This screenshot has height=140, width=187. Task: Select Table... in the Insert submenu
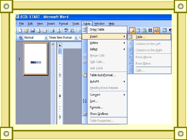pyautogui.click(x=149, y=37)
